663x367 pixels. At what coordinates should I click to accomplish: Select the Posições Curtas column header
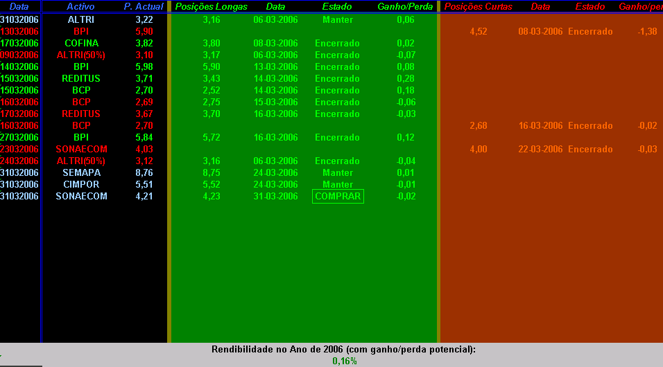click(479, 7)
